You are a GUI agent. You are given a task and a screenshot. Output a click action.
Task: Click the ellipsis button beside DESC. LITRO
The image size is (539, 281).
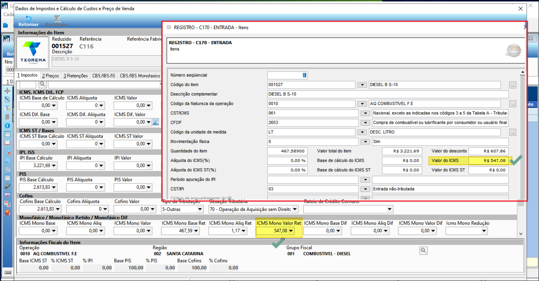[512, 132]
